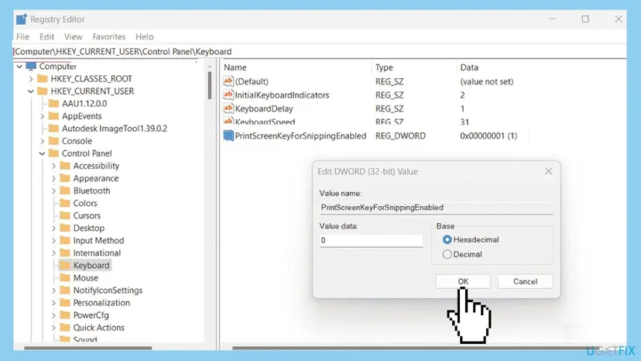Click the Cursors folder icon
The height and width of the screenshot is (361, 641).
click(65, 215)
